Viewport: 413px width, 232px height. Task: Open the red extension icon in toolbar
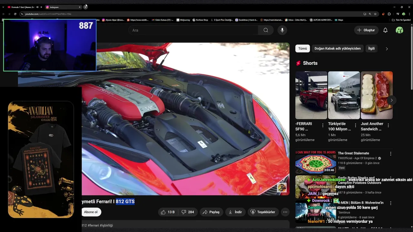pos(383,14)
